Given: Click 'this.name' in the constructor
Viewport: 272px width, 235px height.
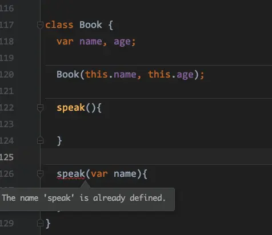Looking at the screenshot, I should [x=110, y=74].
